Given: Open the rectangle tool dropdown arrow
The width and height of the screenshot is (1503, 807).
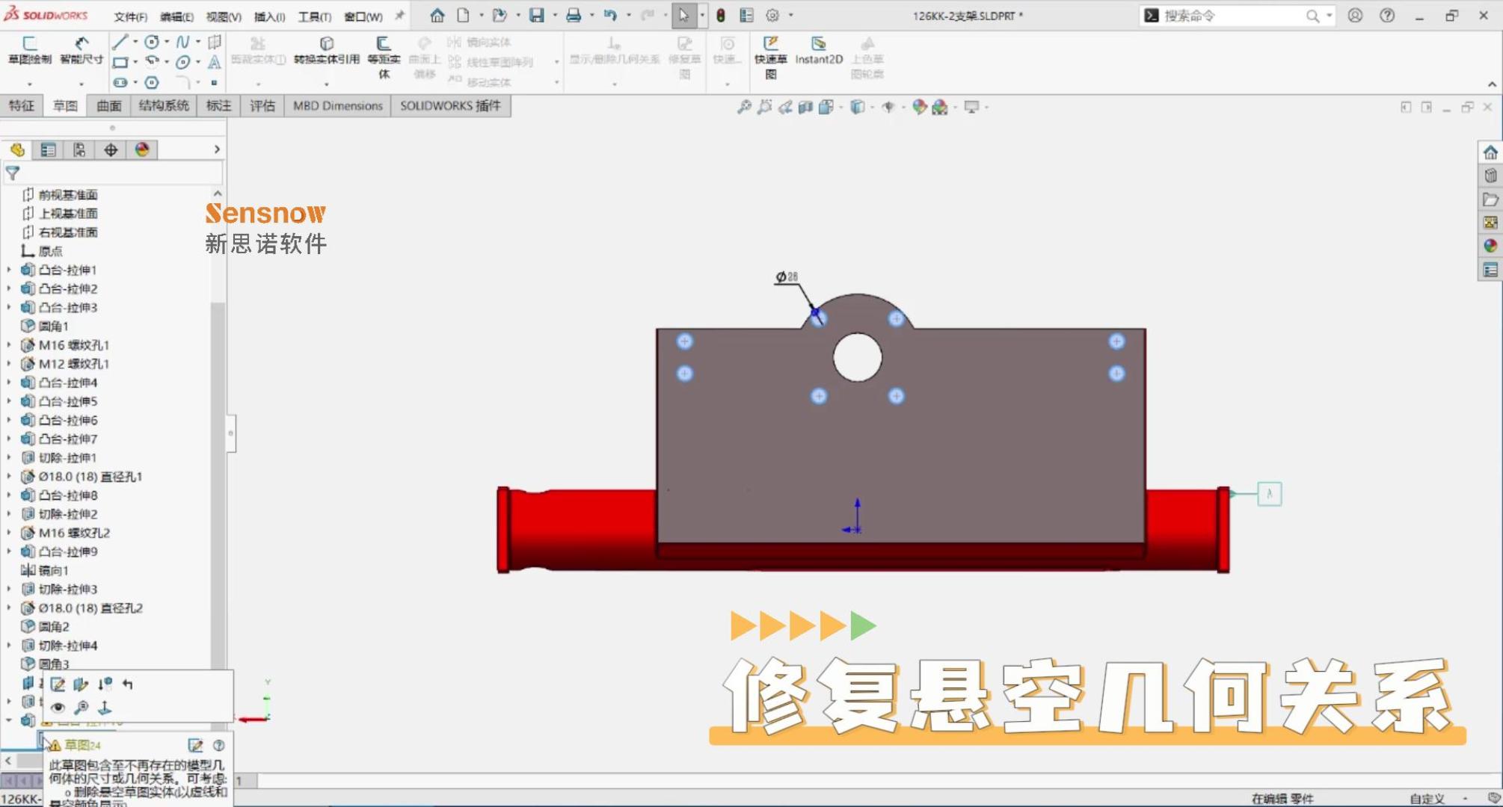Looking at the screenshot, I should [x=135, y=63].
